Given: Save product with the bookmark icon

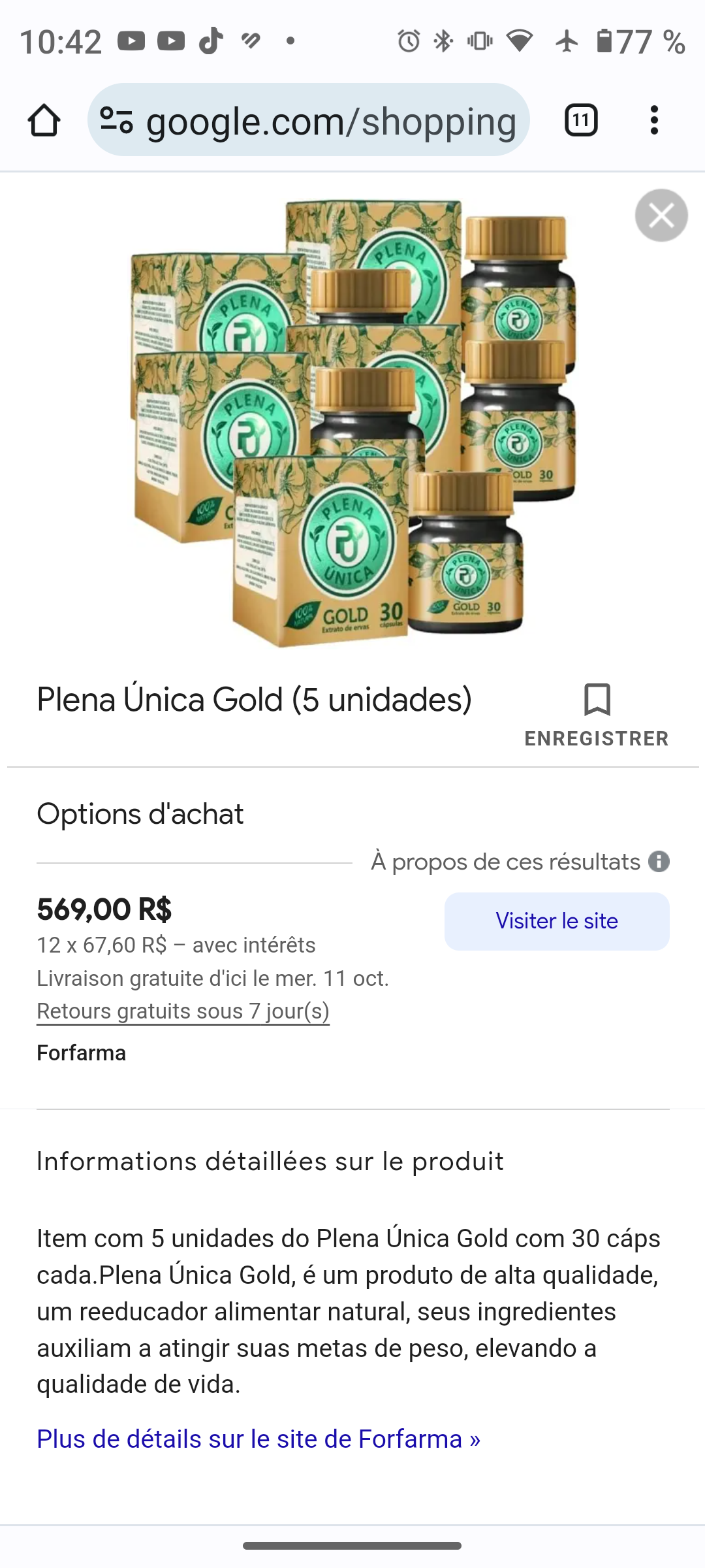Looking at the screenshot, I should 597,700.
